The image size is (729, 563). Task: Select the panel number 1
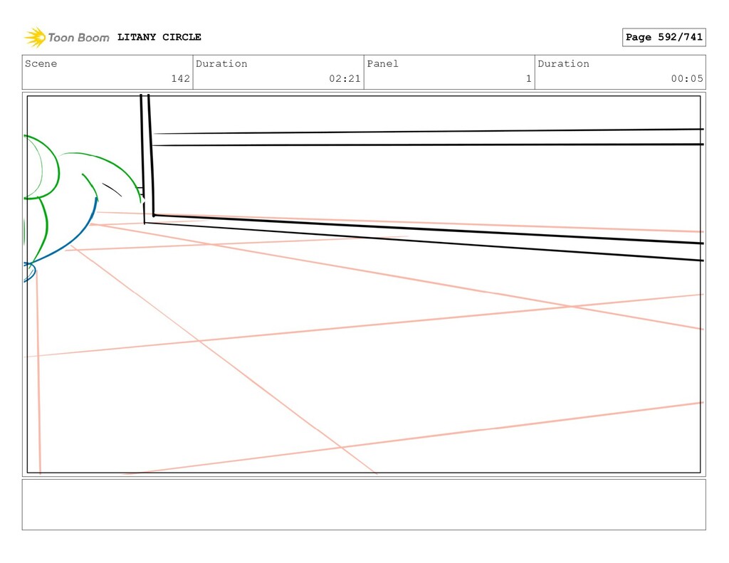(x=529, y=78)
